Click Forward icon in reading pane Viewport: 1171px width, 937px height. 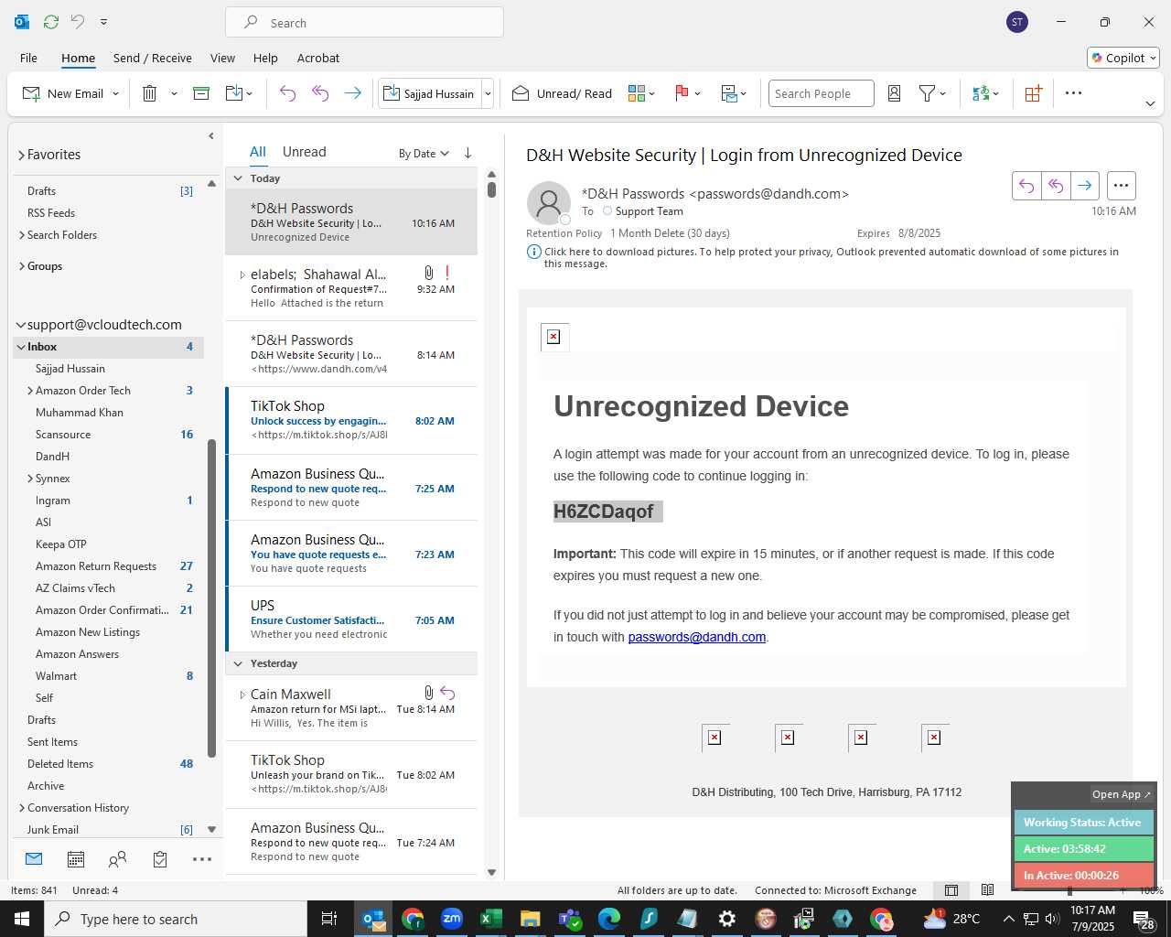coord(1085,186)
